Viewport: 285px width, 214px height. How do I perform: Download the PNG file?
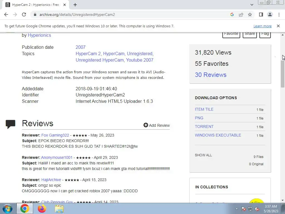pos(199,118)
